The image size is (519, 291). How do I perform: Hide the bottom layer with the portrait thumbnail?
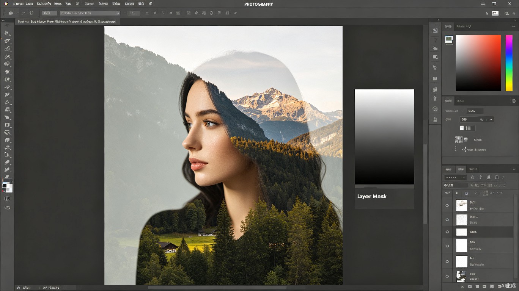click(447, 276)
